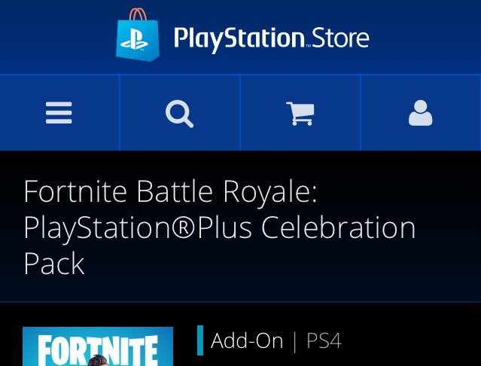481x366 pixels.
Task: Click the Celebration Pack title text
Action: click(219, 245)
